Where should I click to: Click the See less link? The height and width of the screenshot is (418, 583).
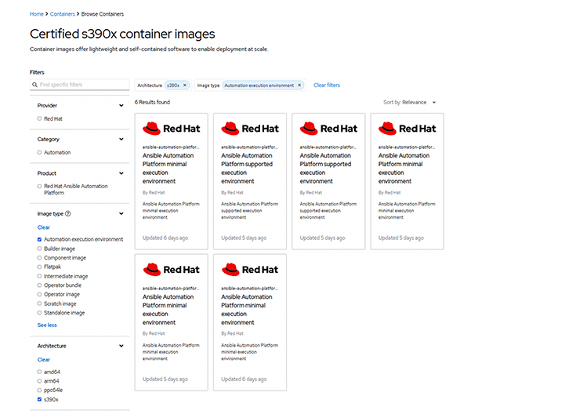coord(47,325)
